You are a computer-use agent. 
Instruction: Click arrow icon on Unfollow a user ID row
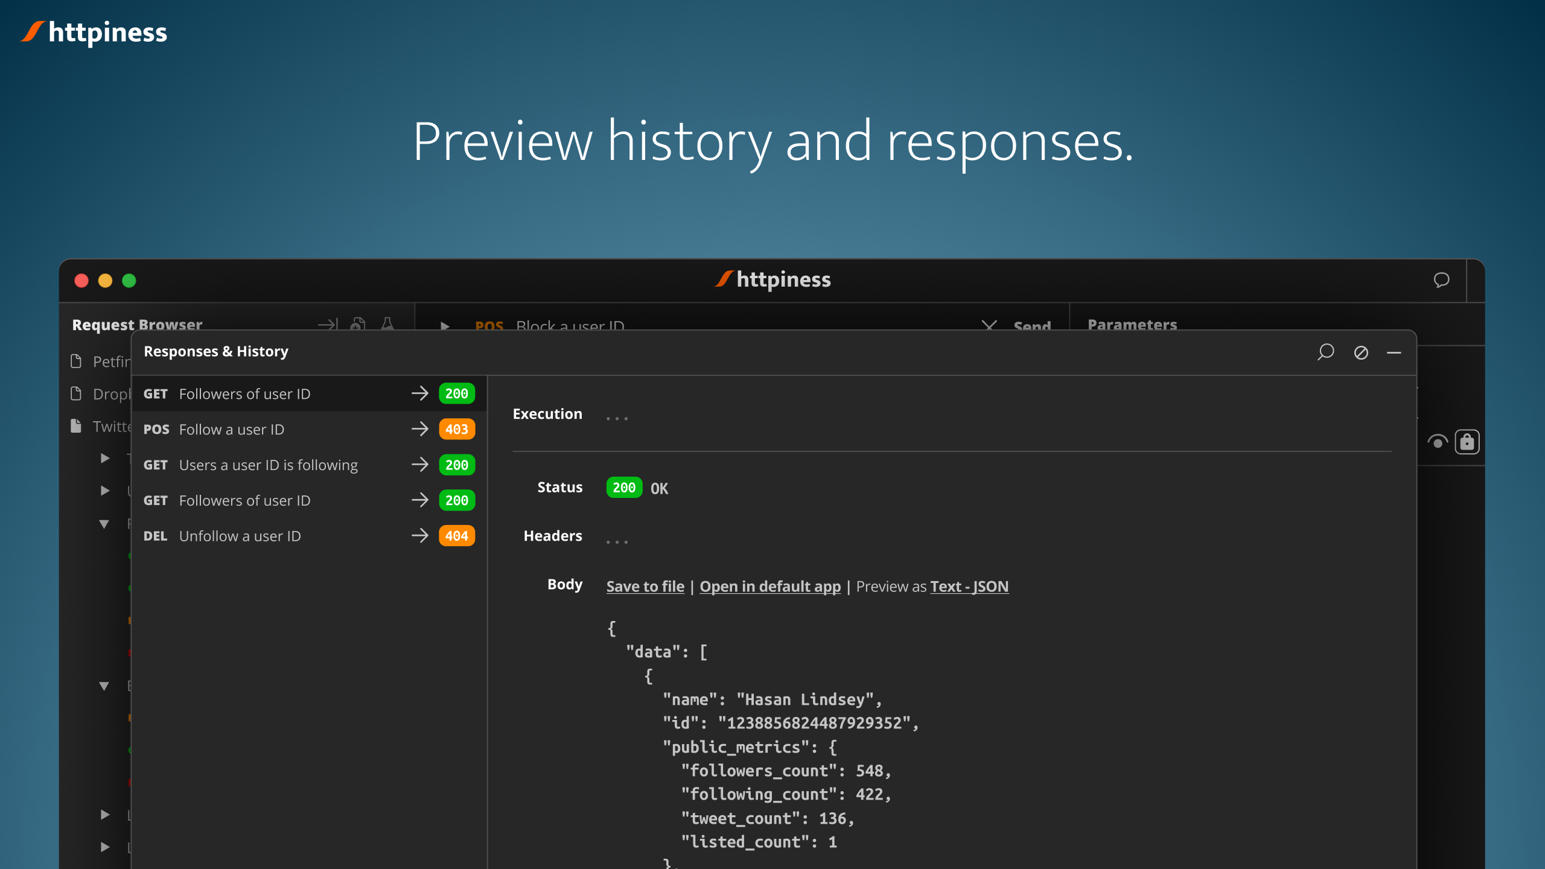(x=420, y=536)
